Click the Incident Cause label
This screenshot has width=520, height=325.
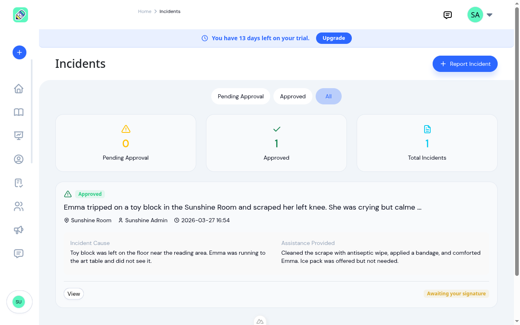90,243
